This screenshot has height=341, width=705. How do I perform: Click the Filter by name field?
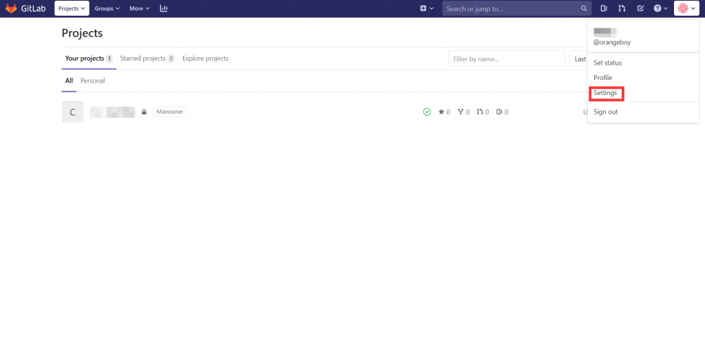coord(506,59)
